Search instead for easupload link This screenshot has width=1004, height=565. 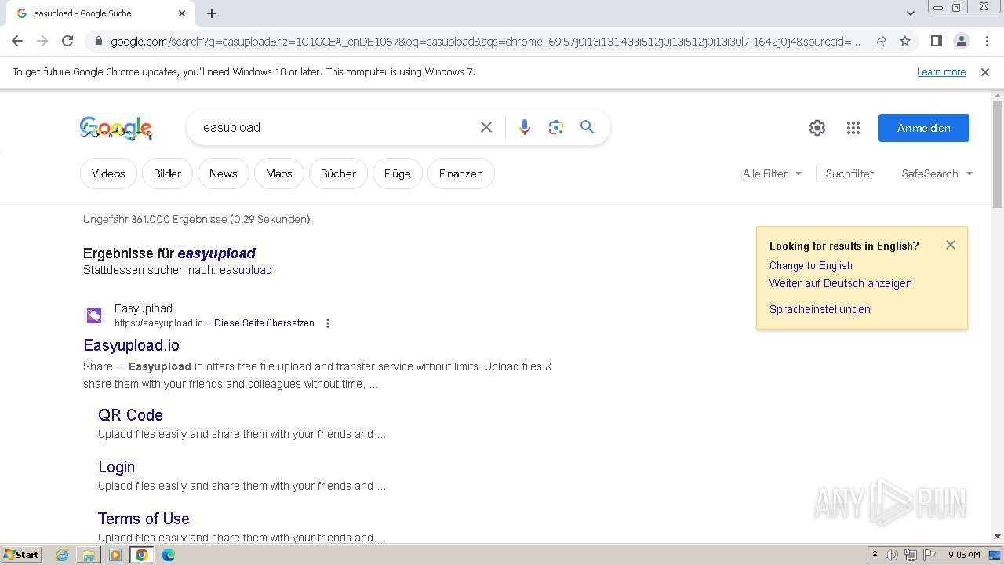[246, 270]
